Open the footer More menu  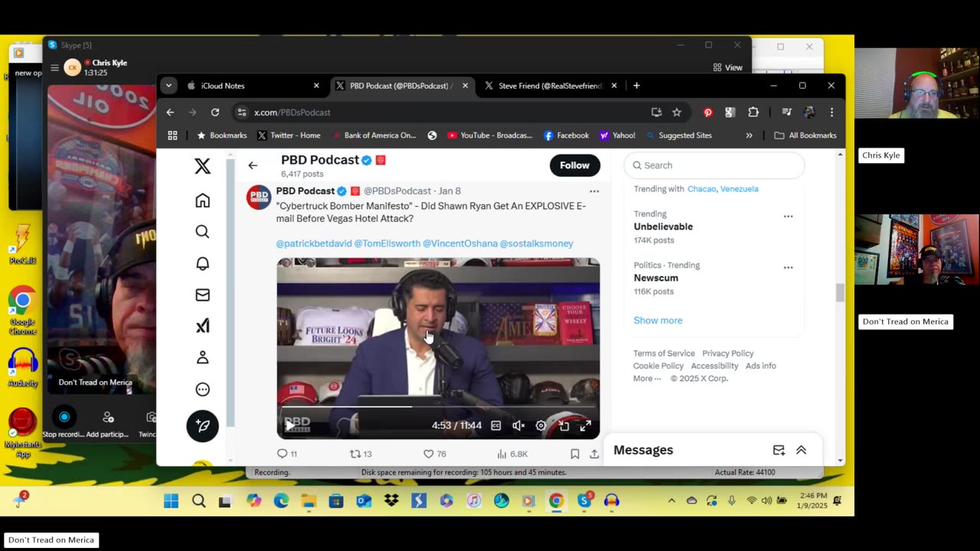[647, 378]
